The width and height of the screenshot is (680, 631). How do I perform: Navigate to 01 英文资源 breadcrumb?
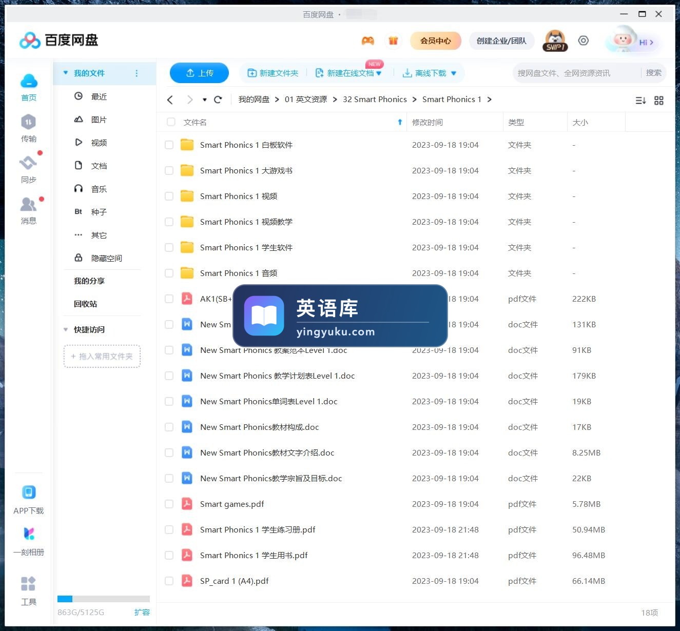[306, 100]
